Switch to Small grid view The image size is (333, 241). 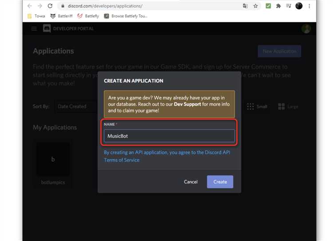pos(257,106)
